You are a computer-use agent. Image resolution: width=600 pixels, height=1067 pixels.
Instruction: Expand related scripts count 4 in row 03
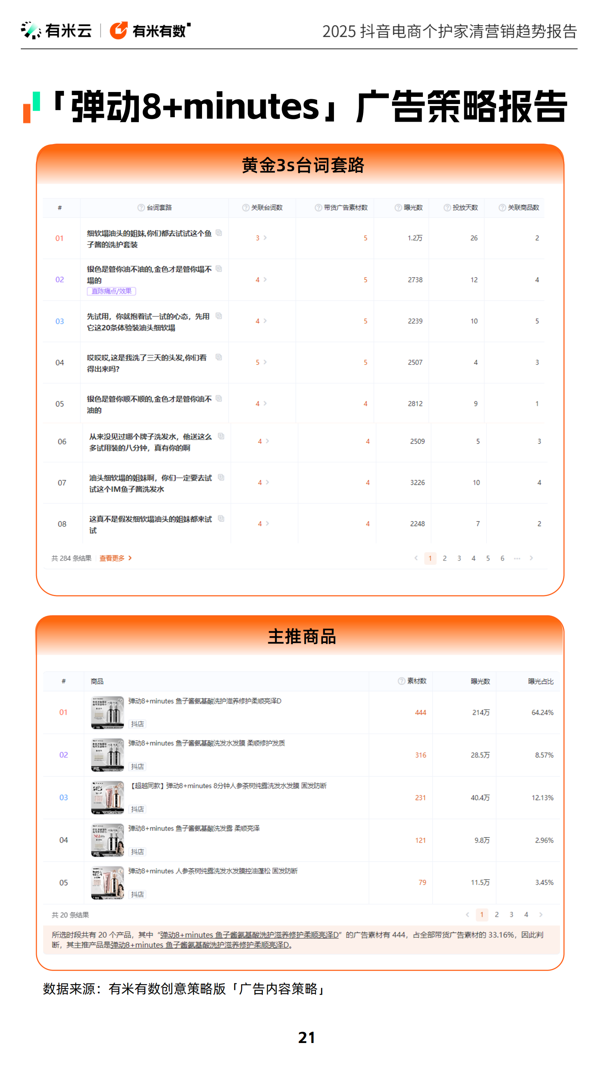[261, 321]
